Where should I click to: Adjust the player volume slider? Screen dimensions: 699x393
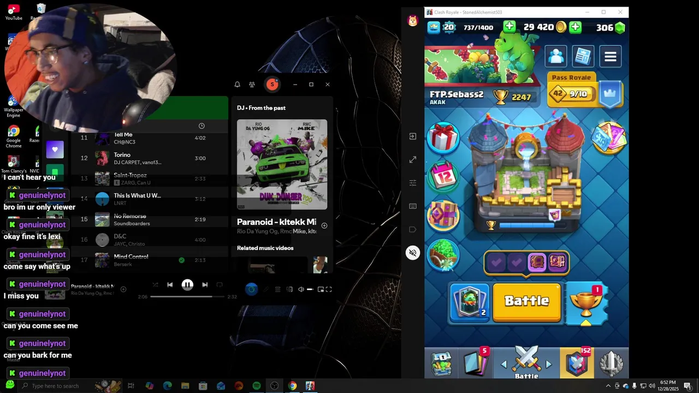coord(310,289)
